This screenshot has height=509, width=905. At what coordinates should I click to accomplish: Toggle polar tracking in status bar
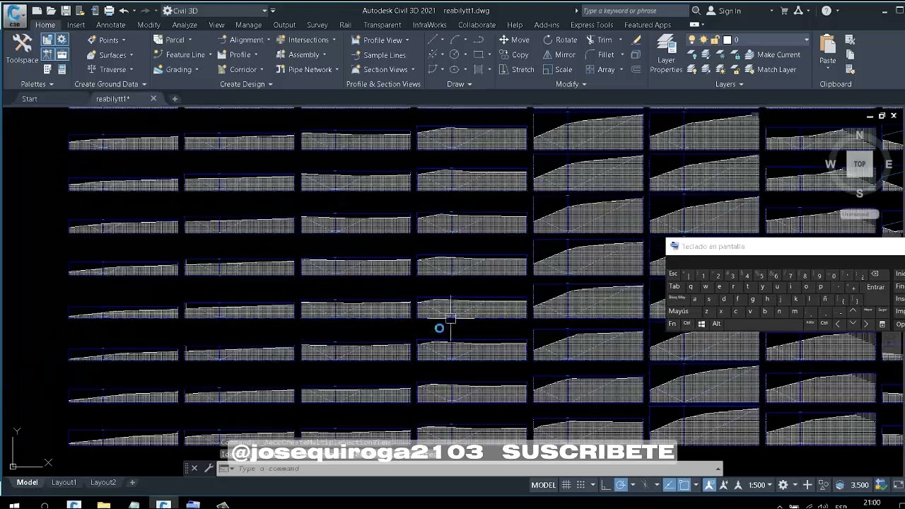pos(620,485)
